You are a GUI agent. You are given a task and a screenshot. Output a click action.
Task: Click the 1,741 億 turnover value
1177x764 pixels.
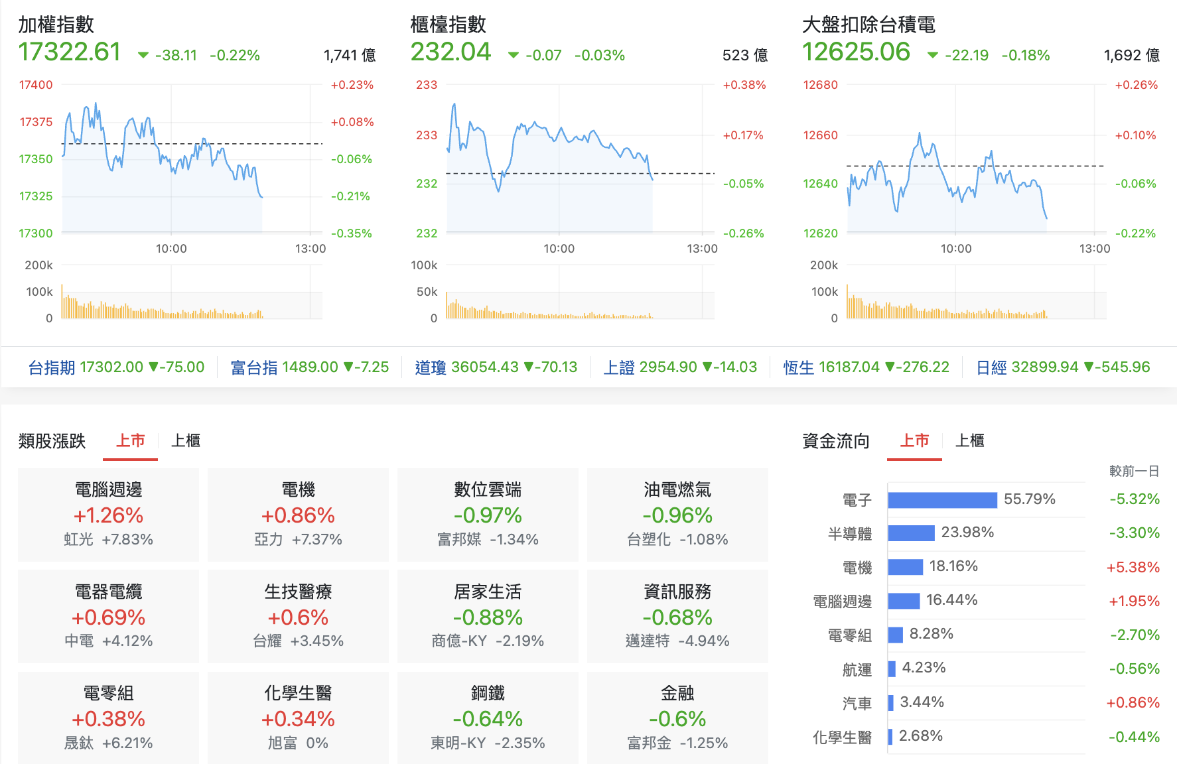350,55
